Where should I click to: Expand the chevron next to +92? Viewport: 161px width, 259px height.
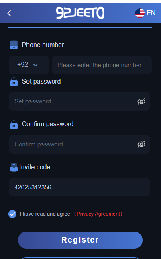click(35, 65)
